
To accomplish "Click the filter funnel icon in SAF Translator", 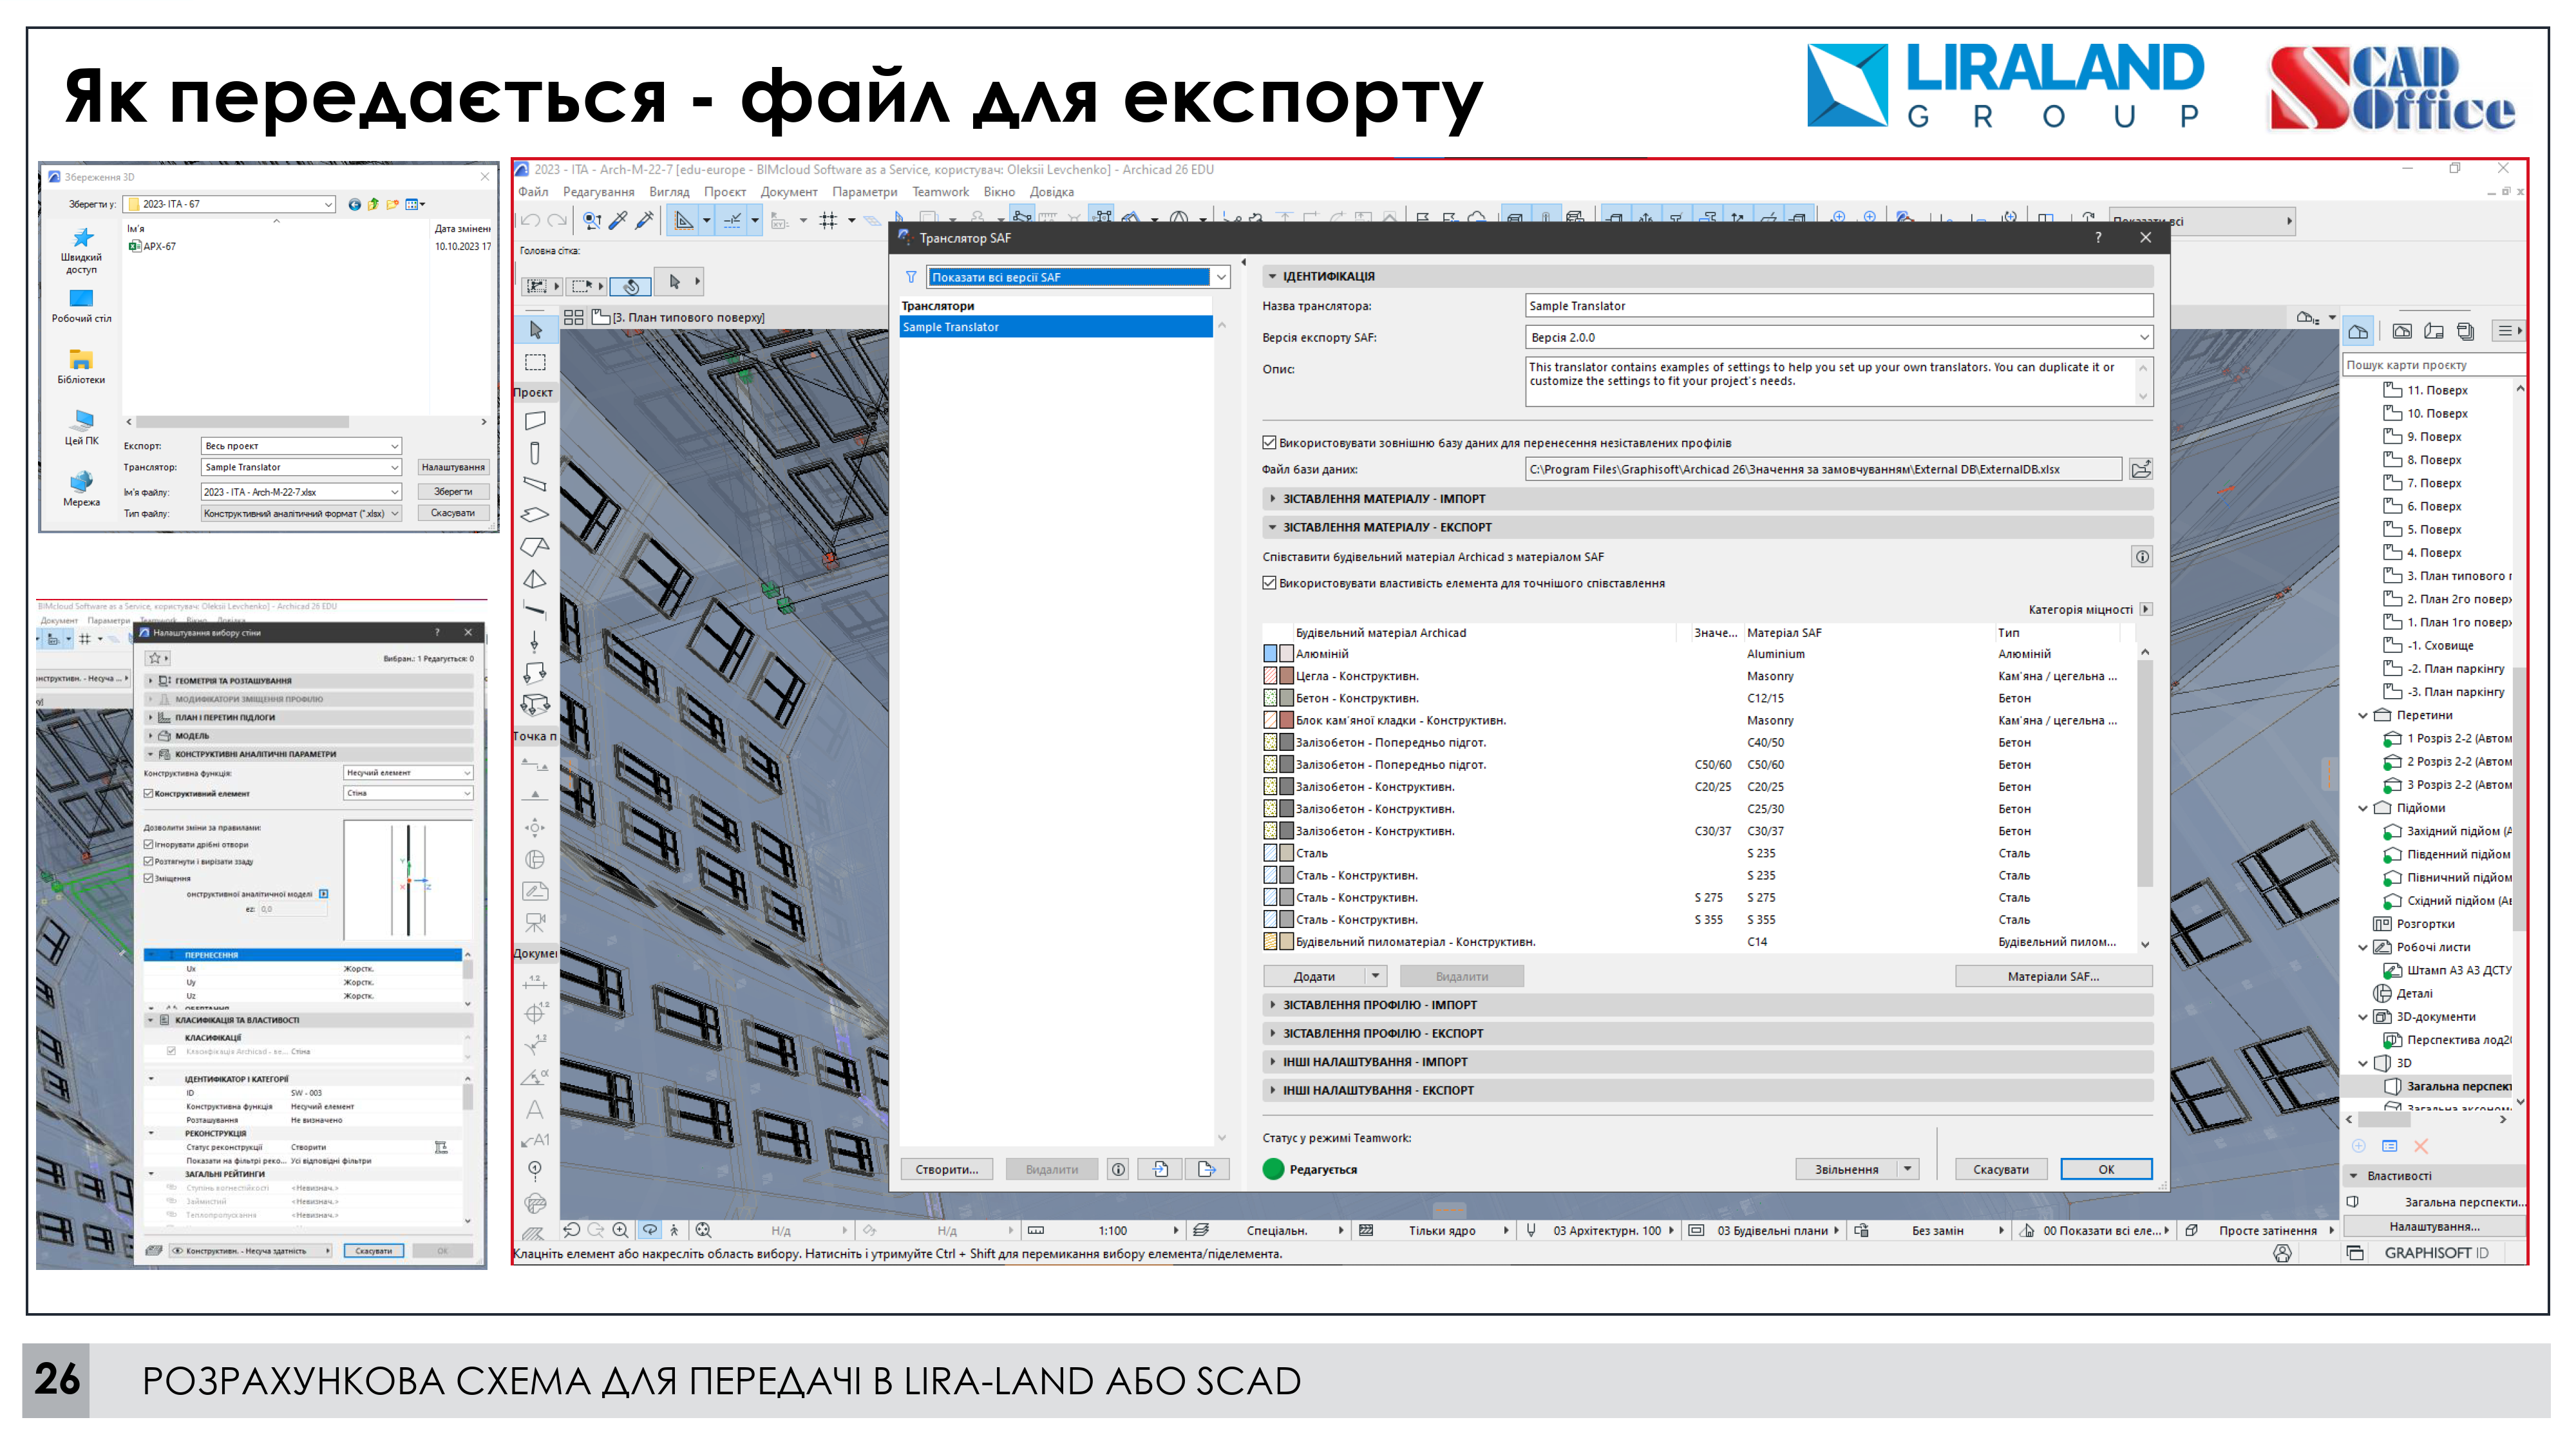I will tap(911, 277).
